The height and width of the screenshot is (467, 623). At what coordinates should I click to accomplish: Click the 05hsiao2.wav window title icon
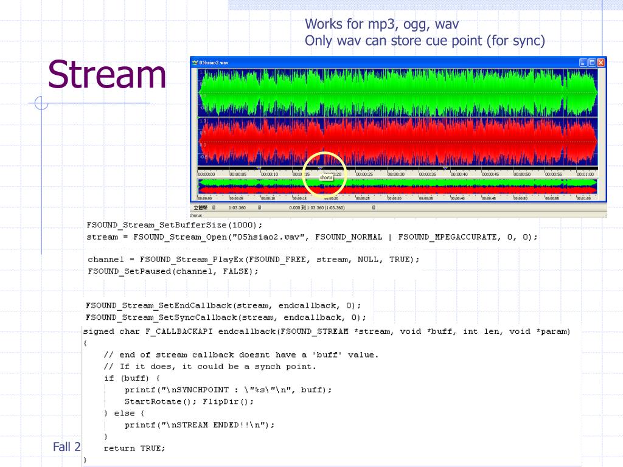[x=195, y=63]
